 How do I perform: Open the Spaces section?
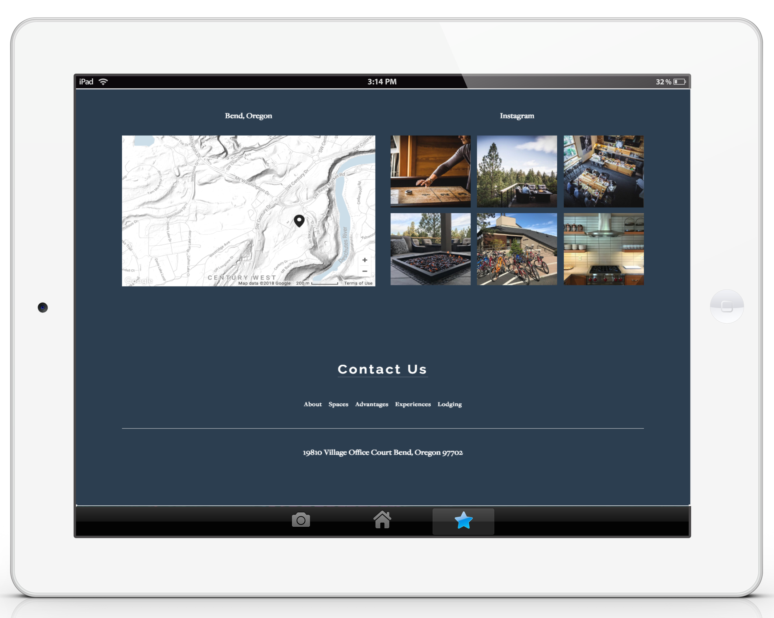click(338, 404)
